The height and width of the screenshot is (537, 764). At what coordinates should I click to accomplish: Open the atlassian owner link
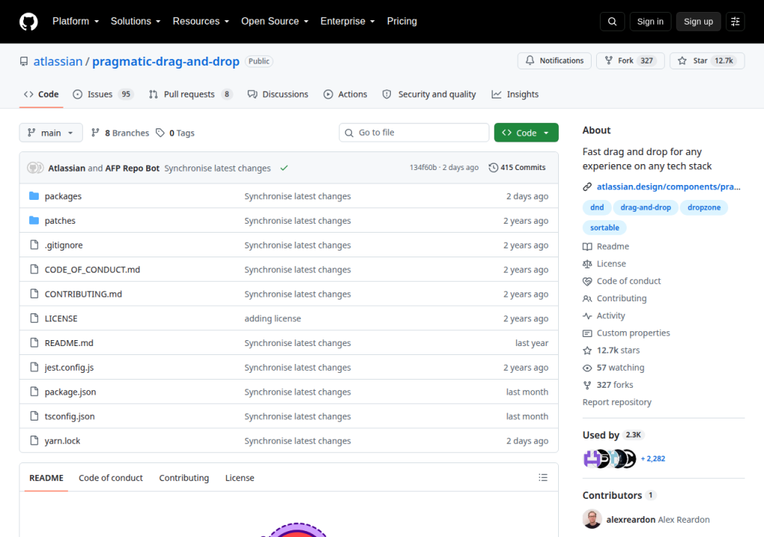58,61
